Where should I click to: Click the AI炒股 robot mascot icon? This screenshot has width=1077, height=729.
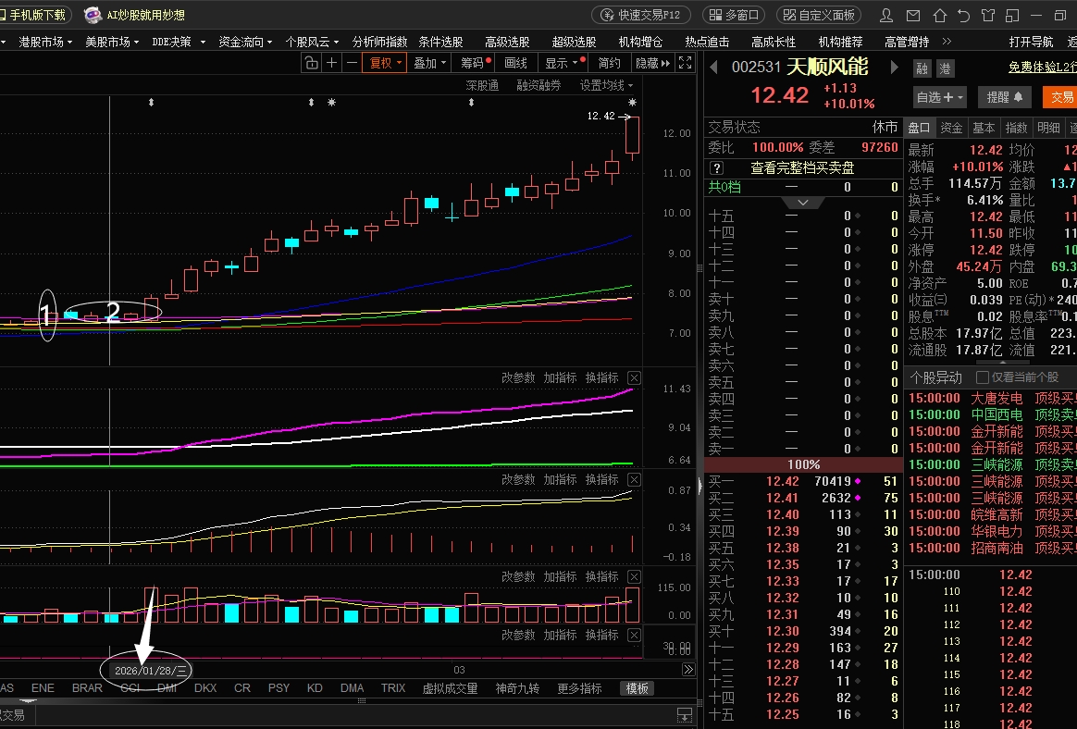point(93,15)
